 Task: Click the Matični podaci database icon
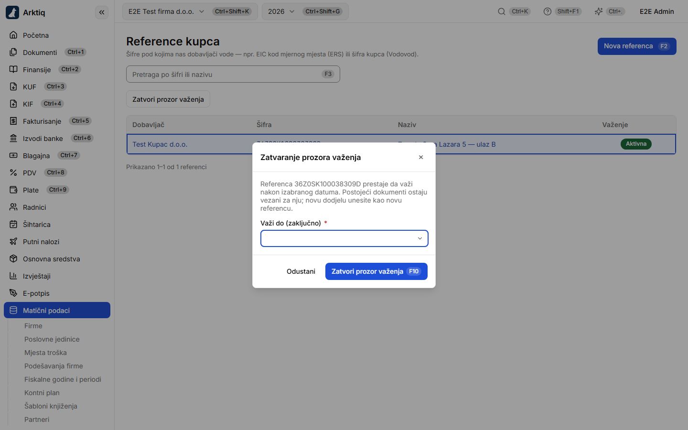click(13, 310)
